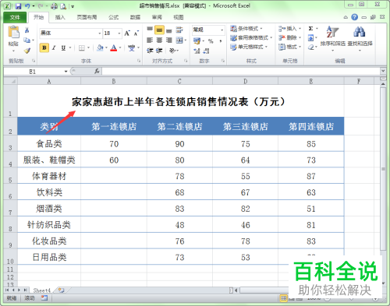Click the formula bar input field
This screenshot has height=306, width=390.
240,71
